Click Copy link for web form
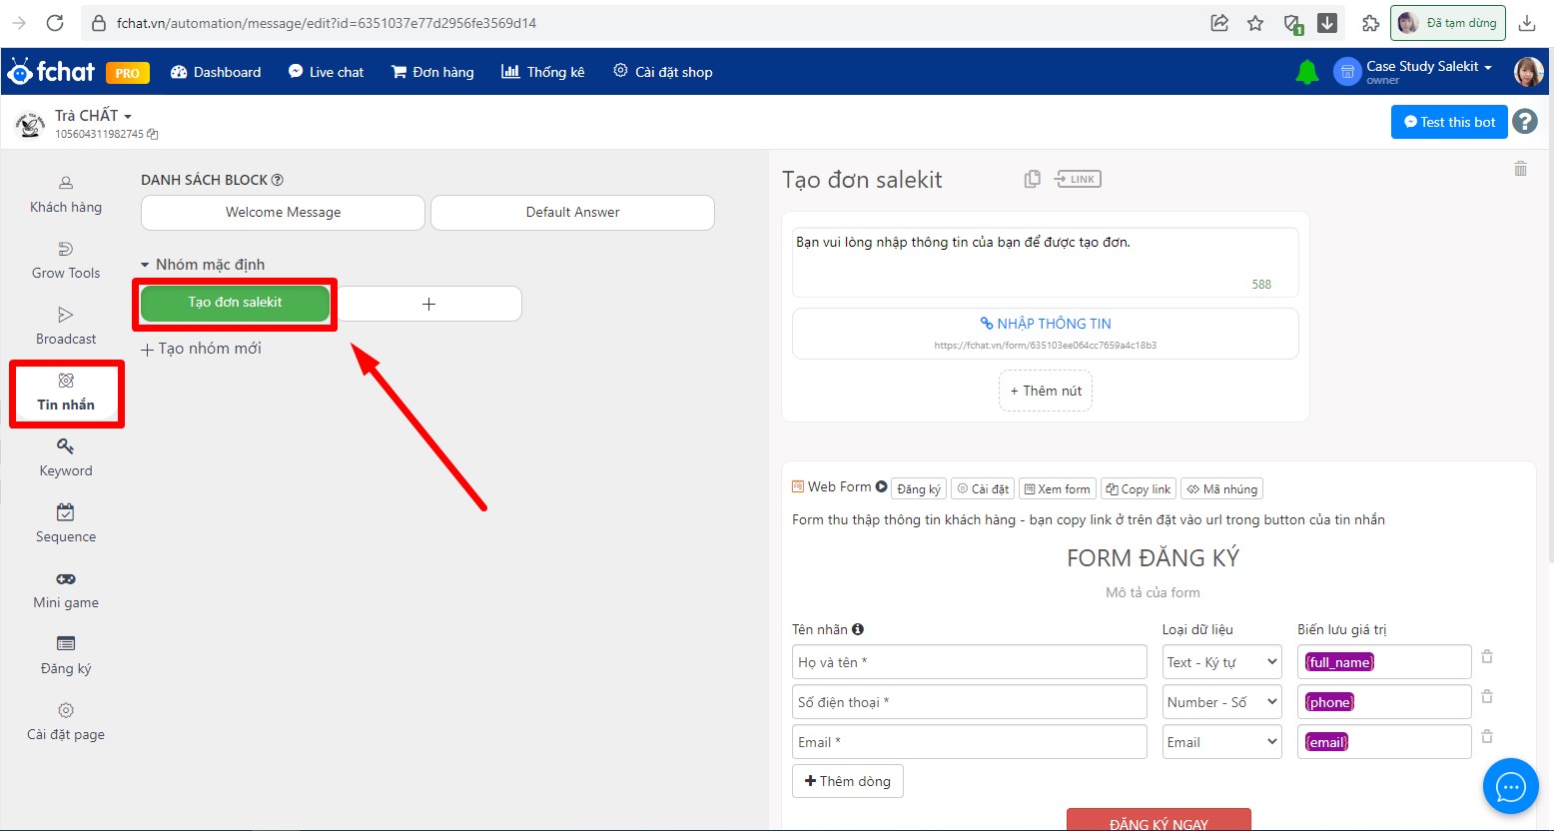The height and width of the screenshot is (831, 1554). click(1139, 489)
